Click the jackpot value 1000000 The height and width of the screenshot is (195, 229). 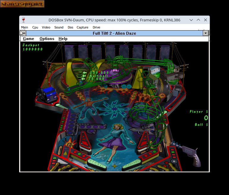(33, 49)
